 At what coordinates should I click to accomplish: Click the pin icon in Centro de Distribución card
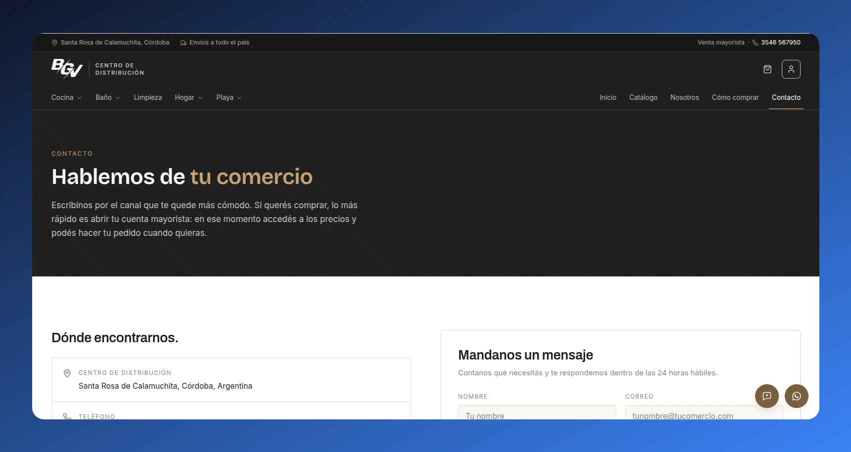(67, 373)
